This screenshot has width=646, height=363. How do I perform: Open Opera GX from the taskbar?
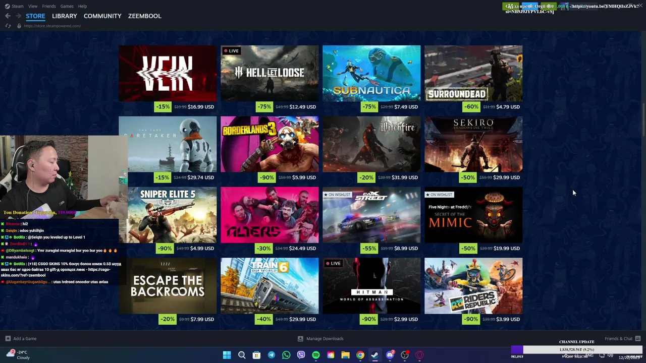419,355
